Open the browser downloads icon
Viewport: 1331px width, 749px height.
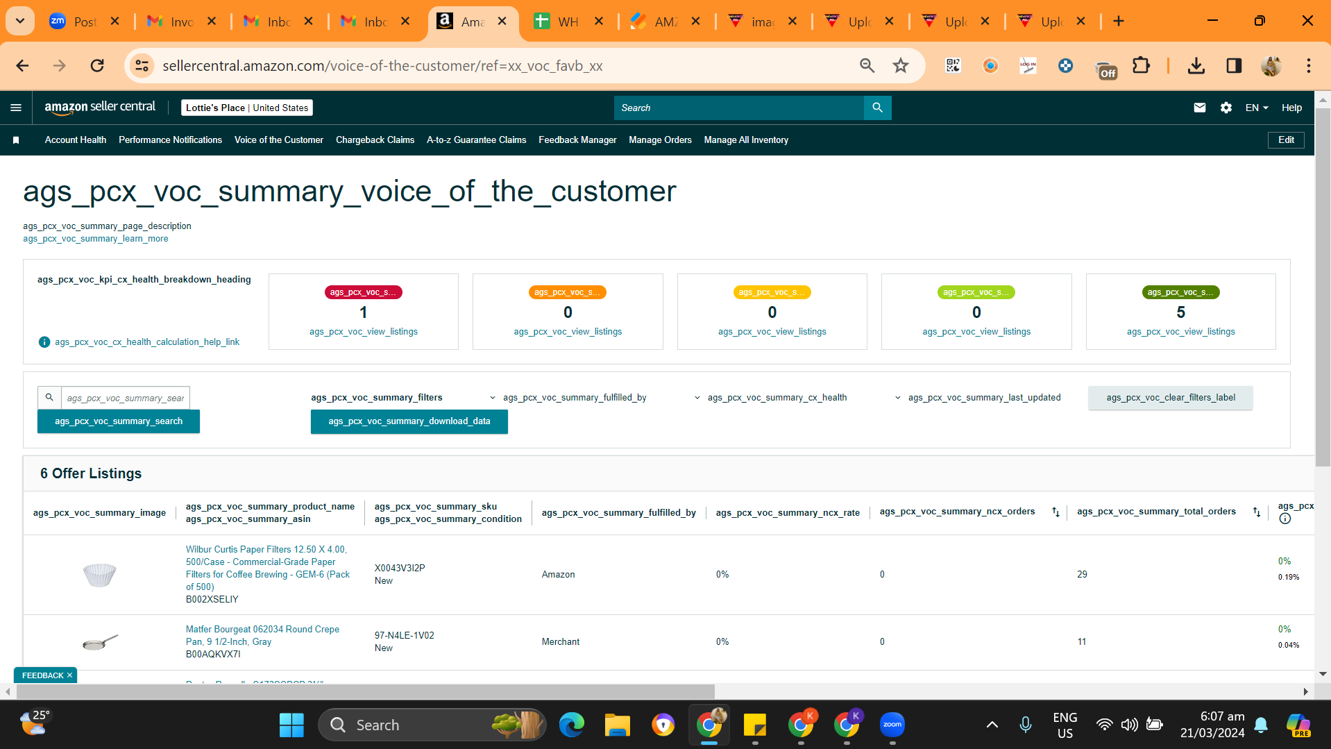point(1196,66)
